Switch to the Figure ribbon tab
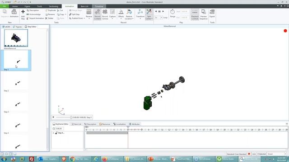The height and width of the screenshot is (162, 289). pos(27,6)
